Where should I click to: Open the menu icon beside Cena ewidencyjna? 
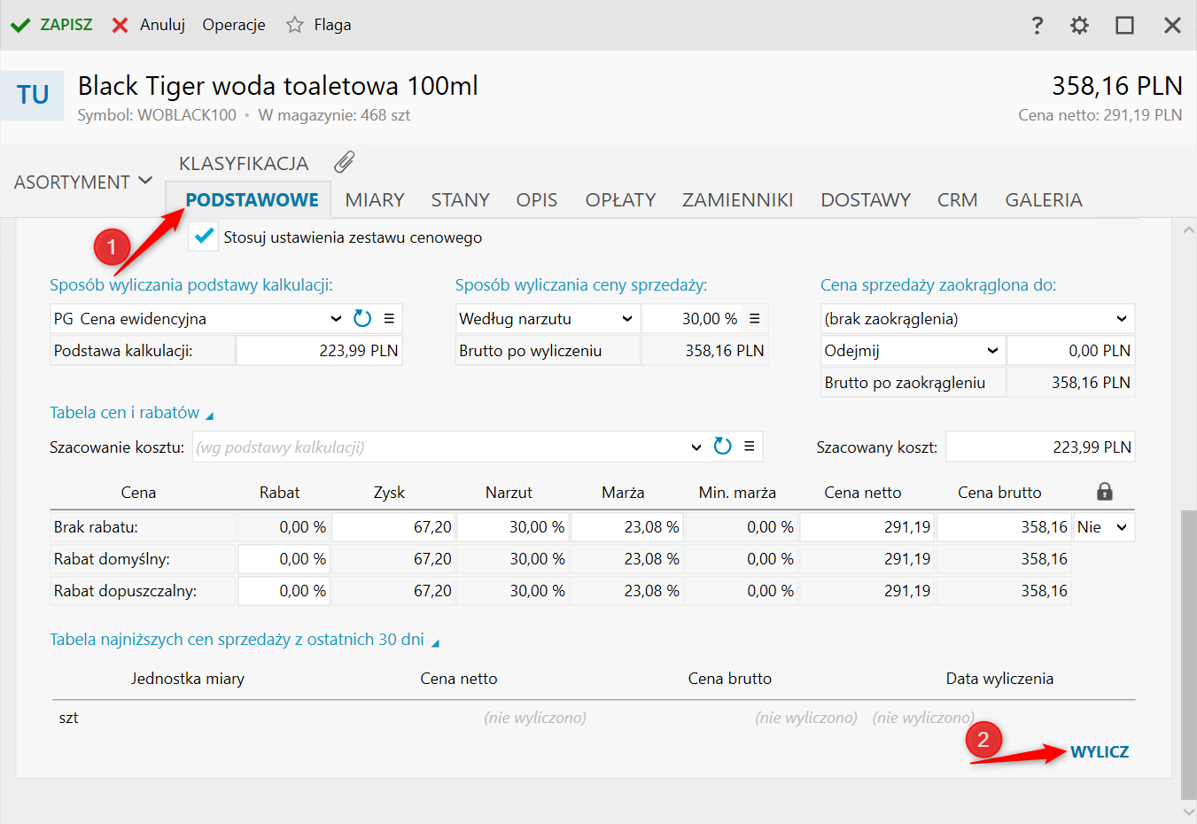click(x=389, y=319)
